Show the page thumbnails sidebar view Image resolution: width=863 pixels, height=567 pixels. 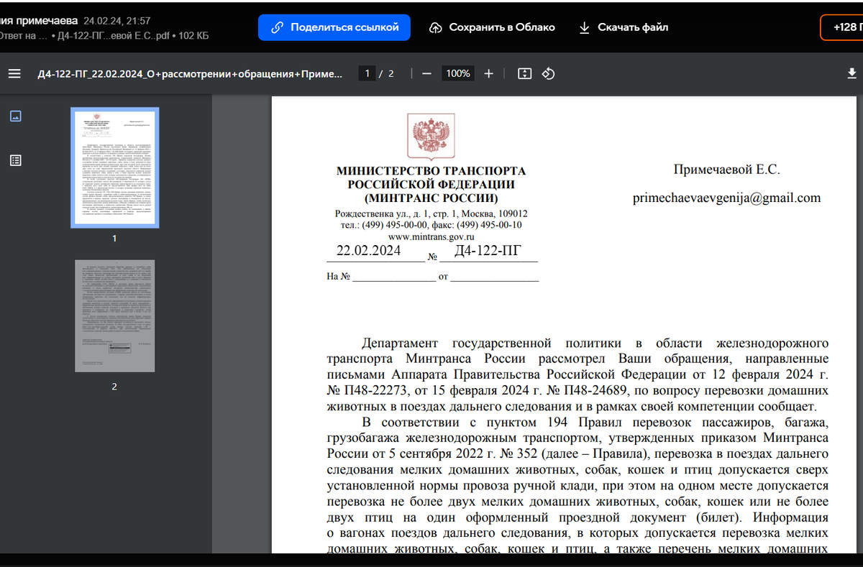pyautogui.click(x=15, y=116)
